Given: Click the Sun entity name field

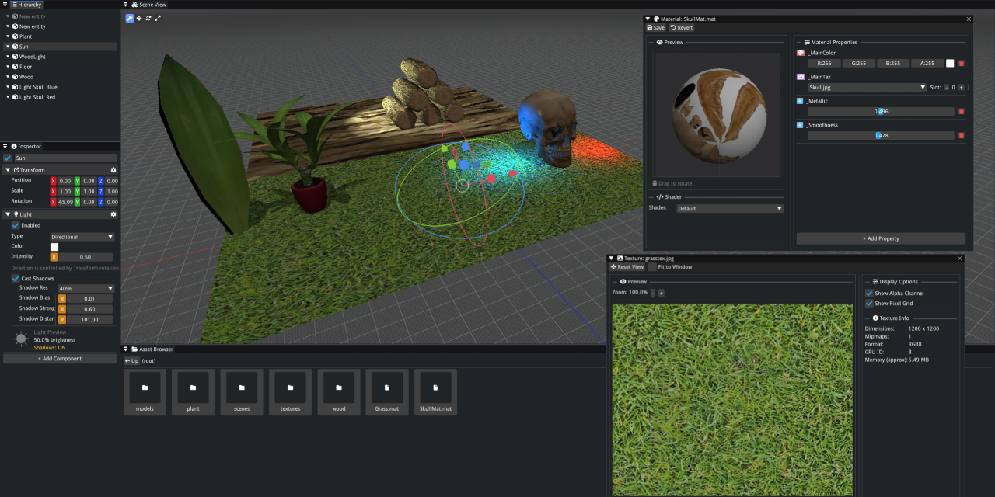Looking at the screenshot, I should point(65,158).
